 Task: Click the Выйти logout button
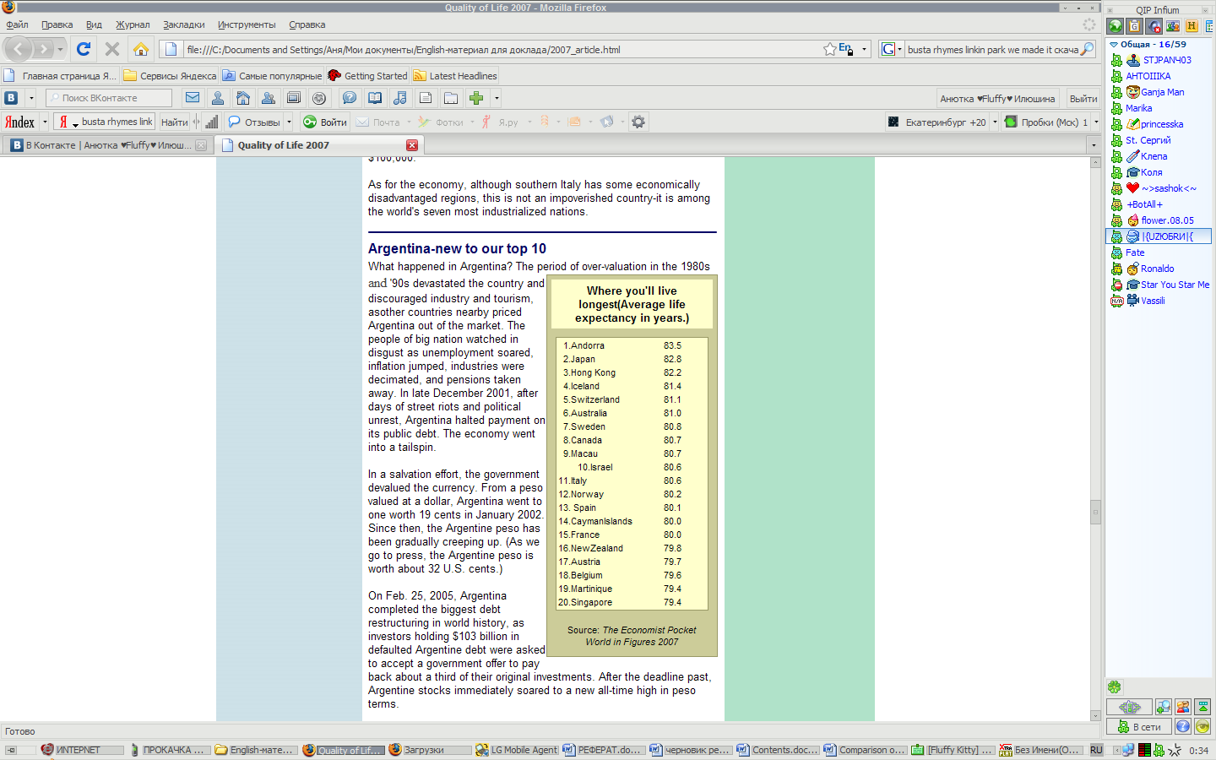tap(1083, 98)
